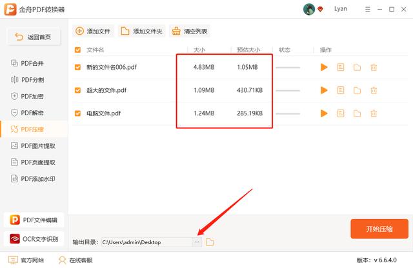This screenshot has width=413, height=268.
Task: Click the 1.24MB size value
Action: tap(204, 113)
